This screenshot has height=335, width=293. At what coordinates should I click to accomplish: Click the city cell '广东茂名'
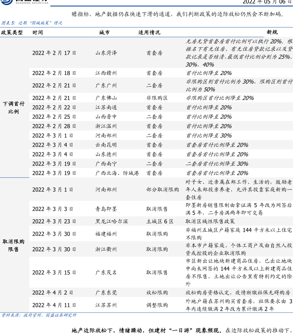pos(106,273)
